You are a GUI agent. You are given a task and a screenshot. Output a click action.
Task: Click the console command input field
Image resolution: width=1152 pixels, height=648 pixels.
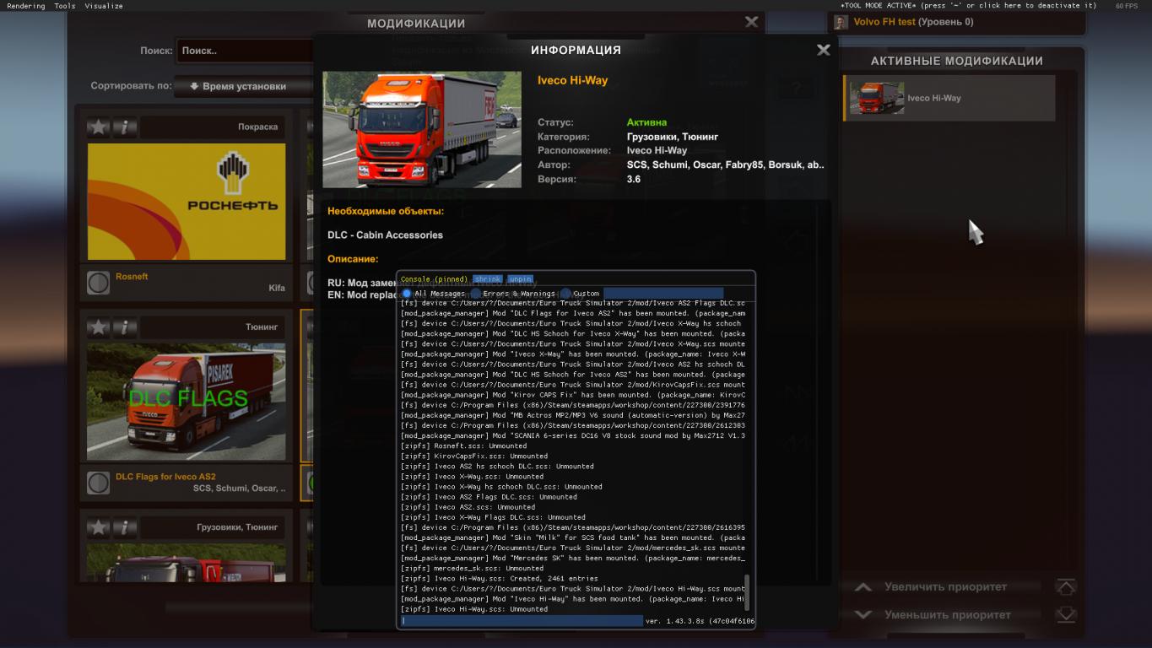click(x=522, y=621)
